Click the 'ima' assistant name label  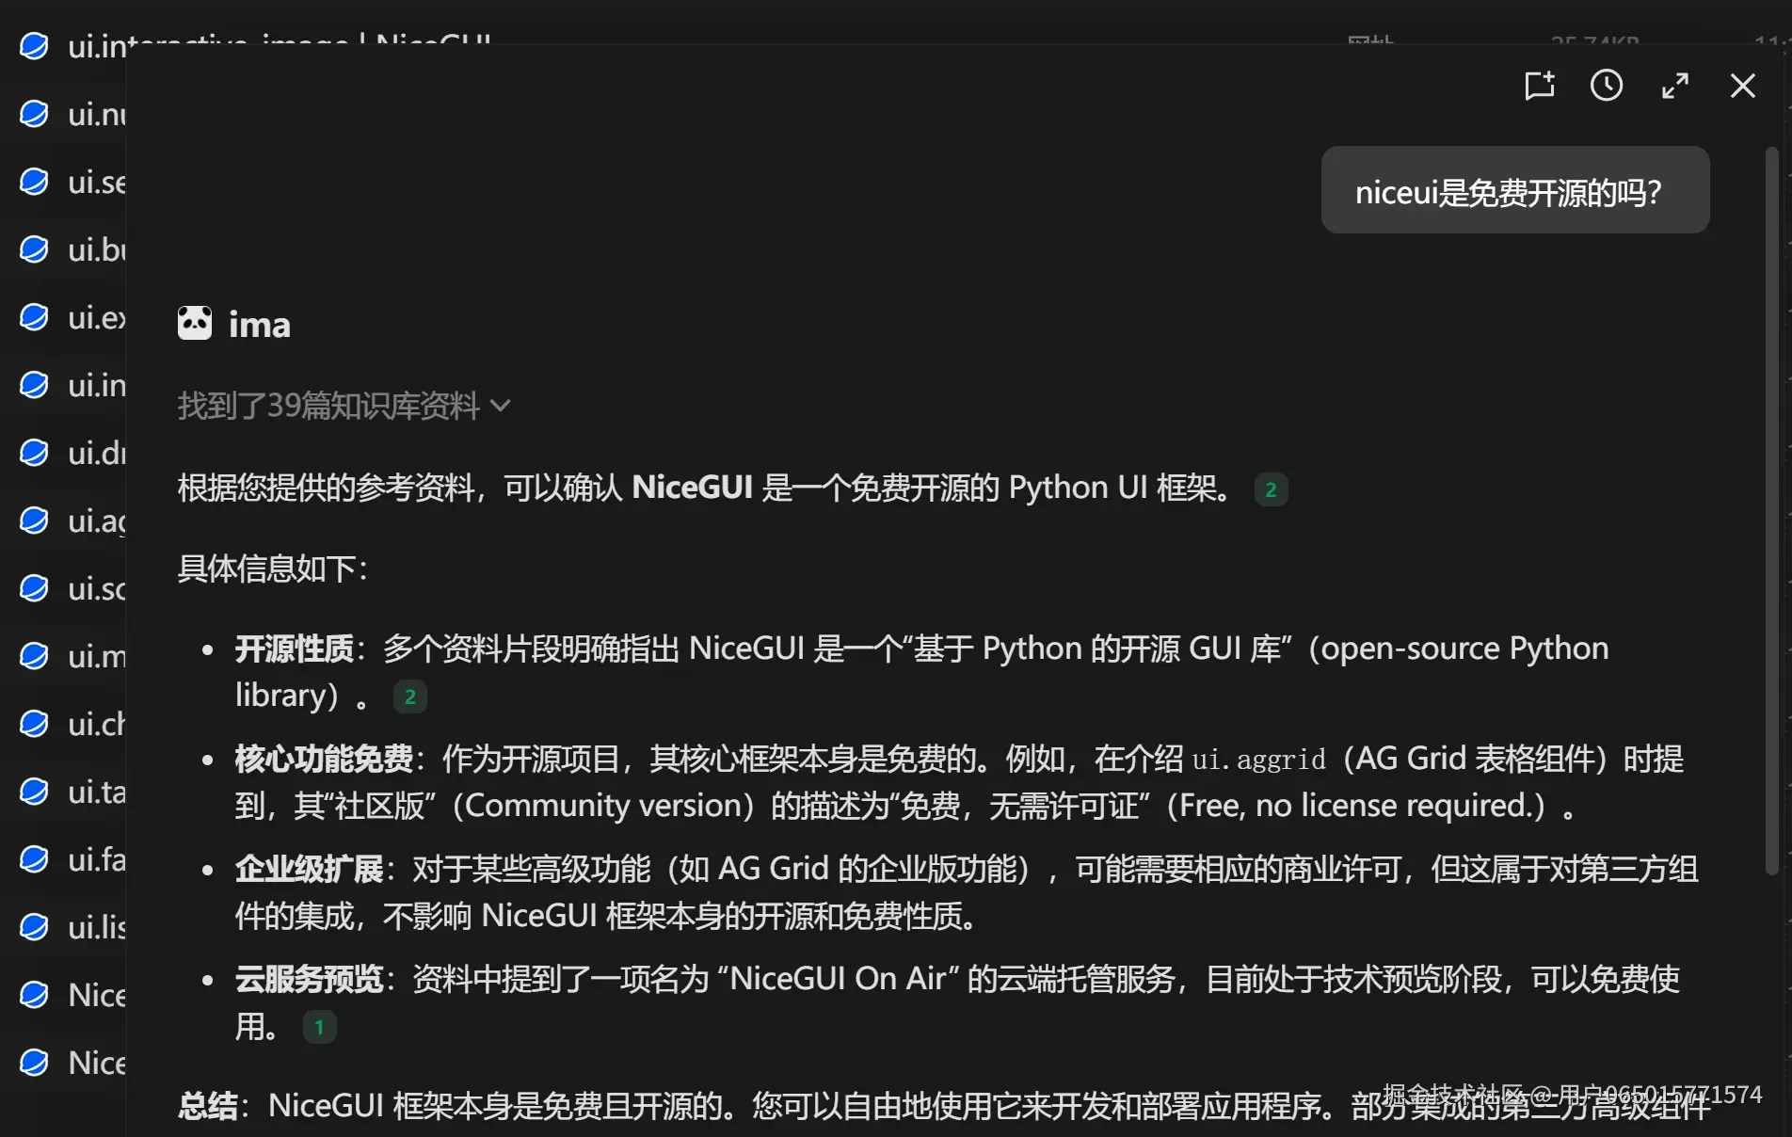tap(260, 325)
